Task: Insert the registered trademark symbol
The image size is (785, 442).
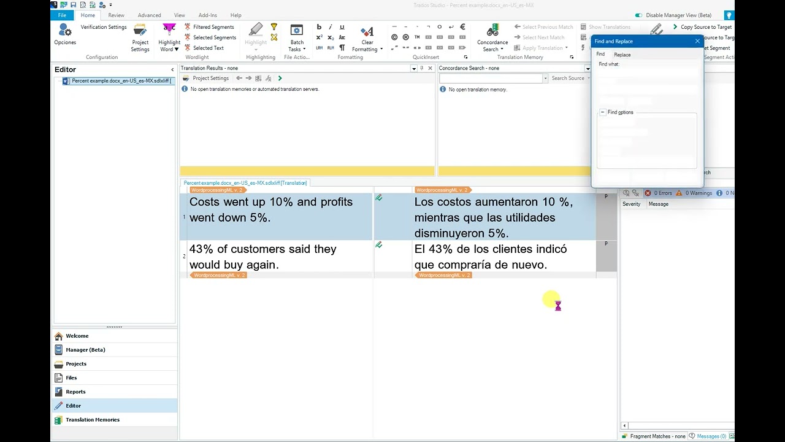Action: pyautogui.click(x=405, y=37)
